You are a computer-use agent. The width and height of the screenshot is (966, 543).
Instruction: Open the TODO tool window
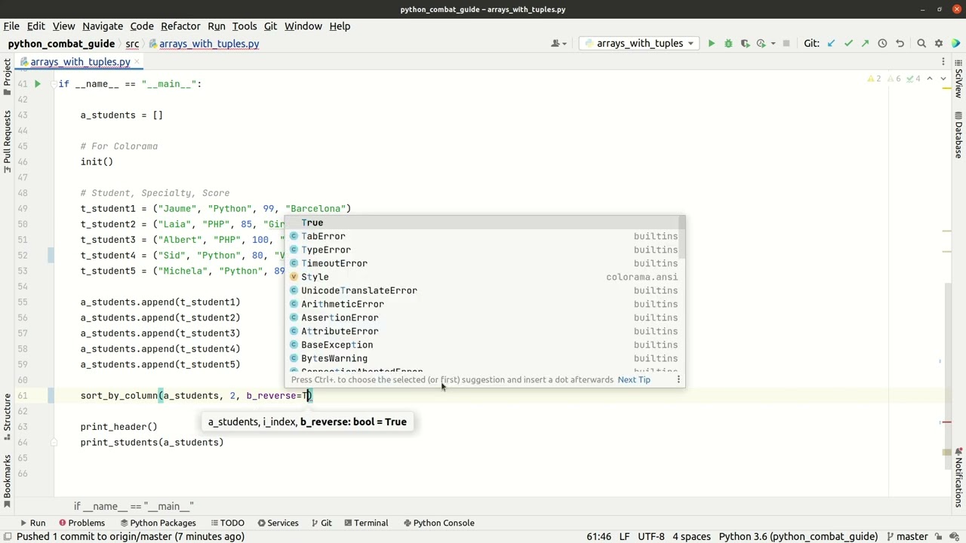(226, 523)
